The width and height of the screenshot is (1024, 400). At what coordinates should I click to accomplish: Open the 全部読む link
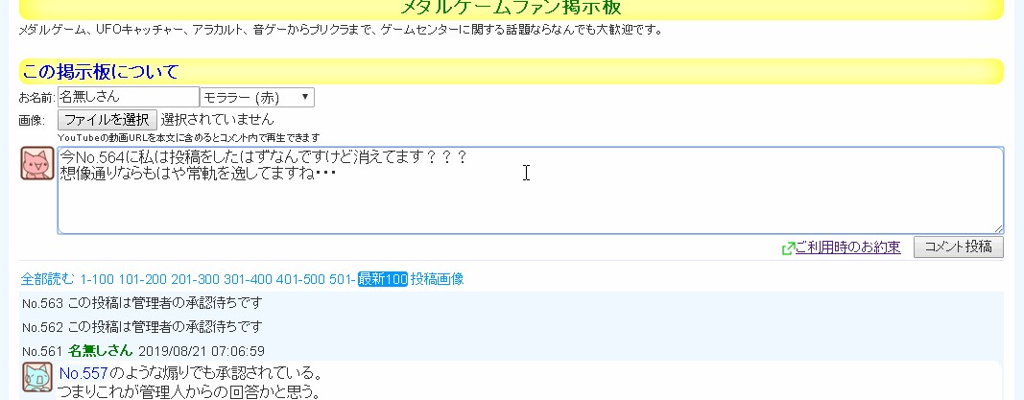(x=48, y=279)
